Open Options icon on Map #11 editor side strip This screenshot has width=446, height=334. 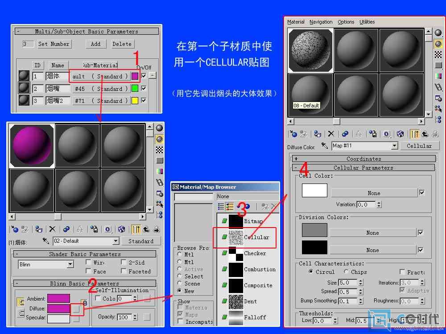pos(438,98)
